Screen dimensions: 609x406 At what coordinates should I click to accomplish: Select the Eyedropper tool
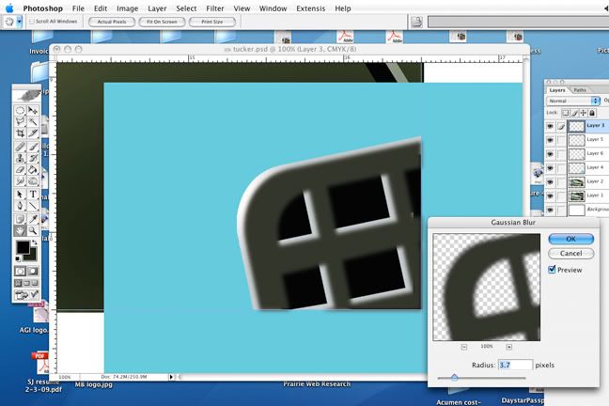click(x=33, y=219)
